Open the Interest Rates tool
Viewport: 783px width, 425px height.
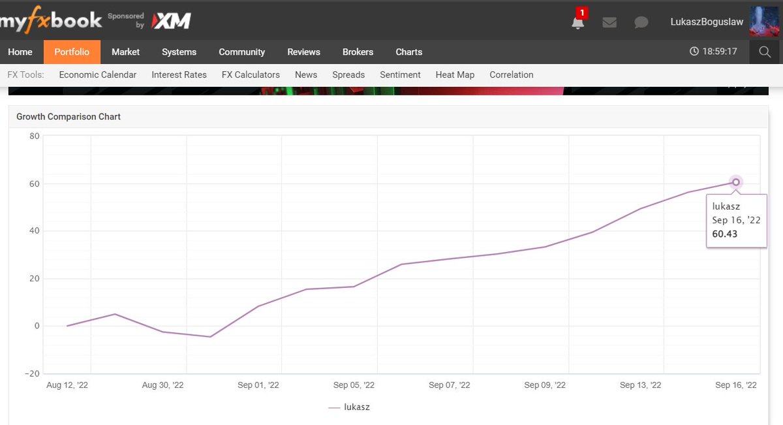pyautogui.click(x=179, y=75)
